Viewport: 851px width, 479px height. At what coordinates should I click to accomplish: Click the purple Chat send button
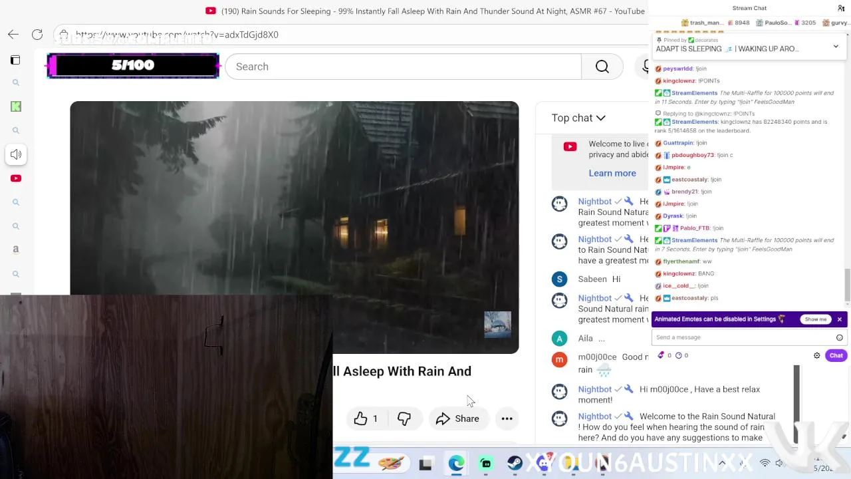836,355
